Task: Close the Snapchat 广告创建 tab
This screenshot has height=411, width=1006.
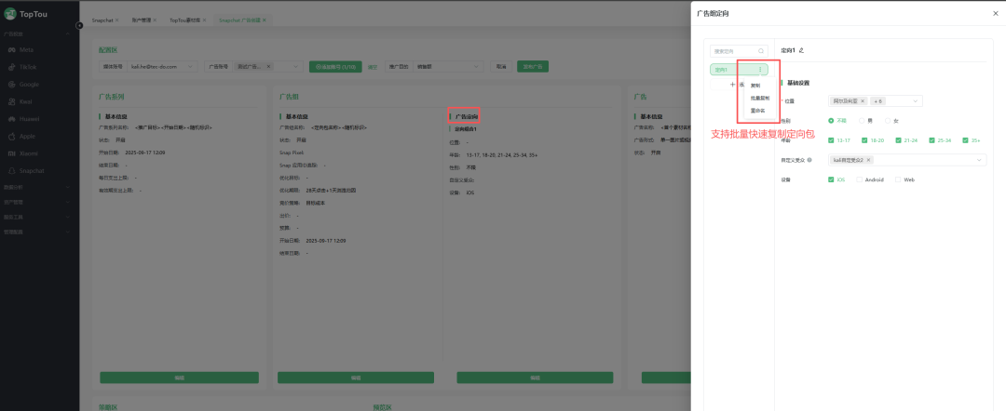Action: pyautogui.click(x=264, y=20)
